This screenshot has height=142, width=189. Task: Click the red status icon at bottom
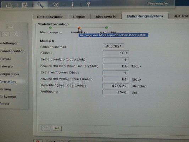(x=38, y=141)
